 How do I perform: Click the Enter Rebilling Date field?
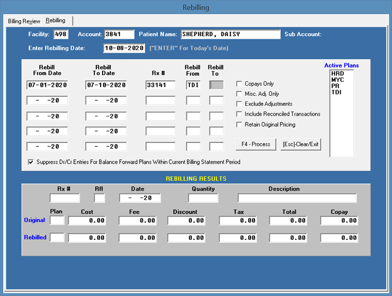[124, 48]
